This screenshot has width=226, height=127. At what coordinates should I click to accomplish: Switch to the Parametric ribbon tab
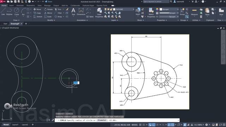[x=31, y=6]
